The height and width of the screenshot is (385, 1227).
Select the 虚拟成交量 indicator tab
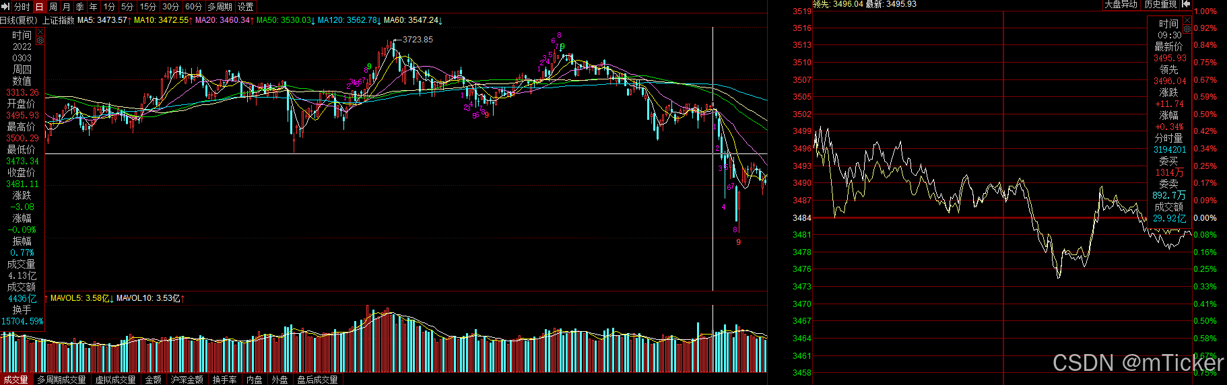115,380
